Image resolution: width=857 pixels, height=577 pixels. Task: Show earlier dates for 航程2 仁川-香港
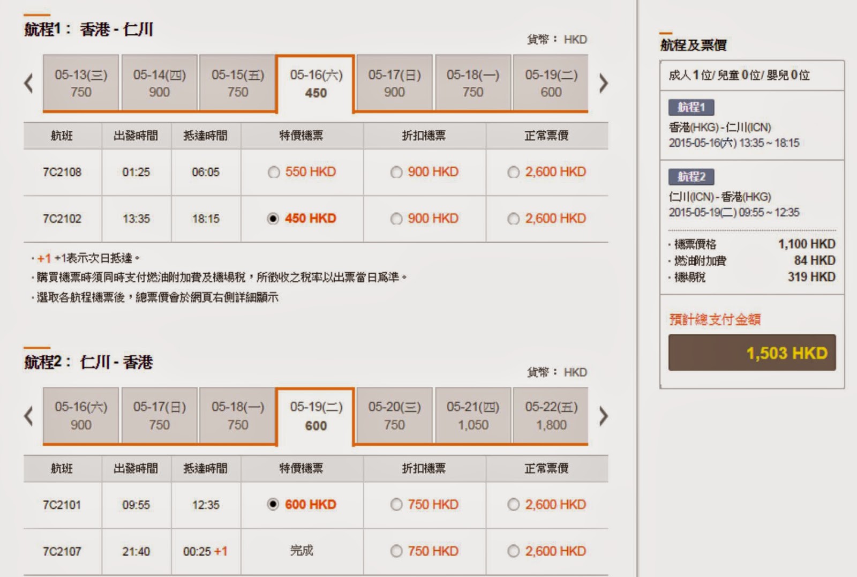pyautogui.click(x=29, y=416)
